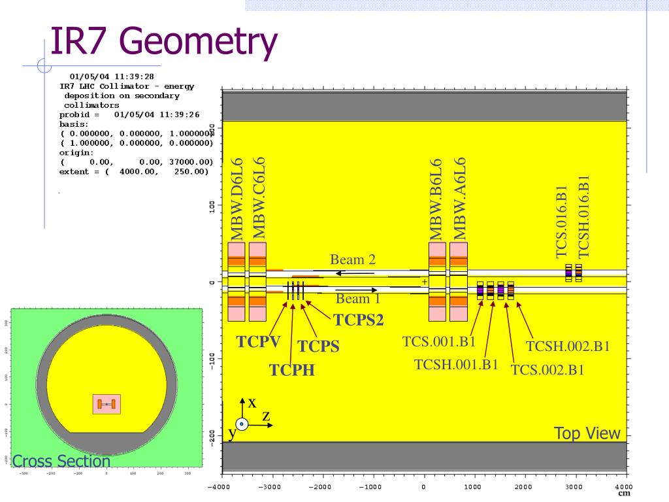
Task: Click the "basis:" heading
Action: click(x=74, y=124)
